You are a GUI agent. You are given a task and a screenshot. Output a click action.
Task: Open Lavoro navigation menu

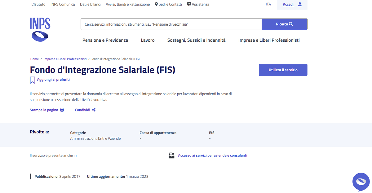click(x=148, y=40)
